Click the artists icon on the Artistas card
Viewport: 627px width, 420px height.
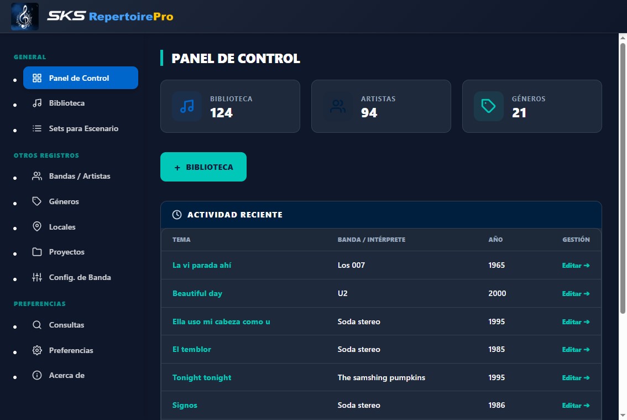(338, 106)
